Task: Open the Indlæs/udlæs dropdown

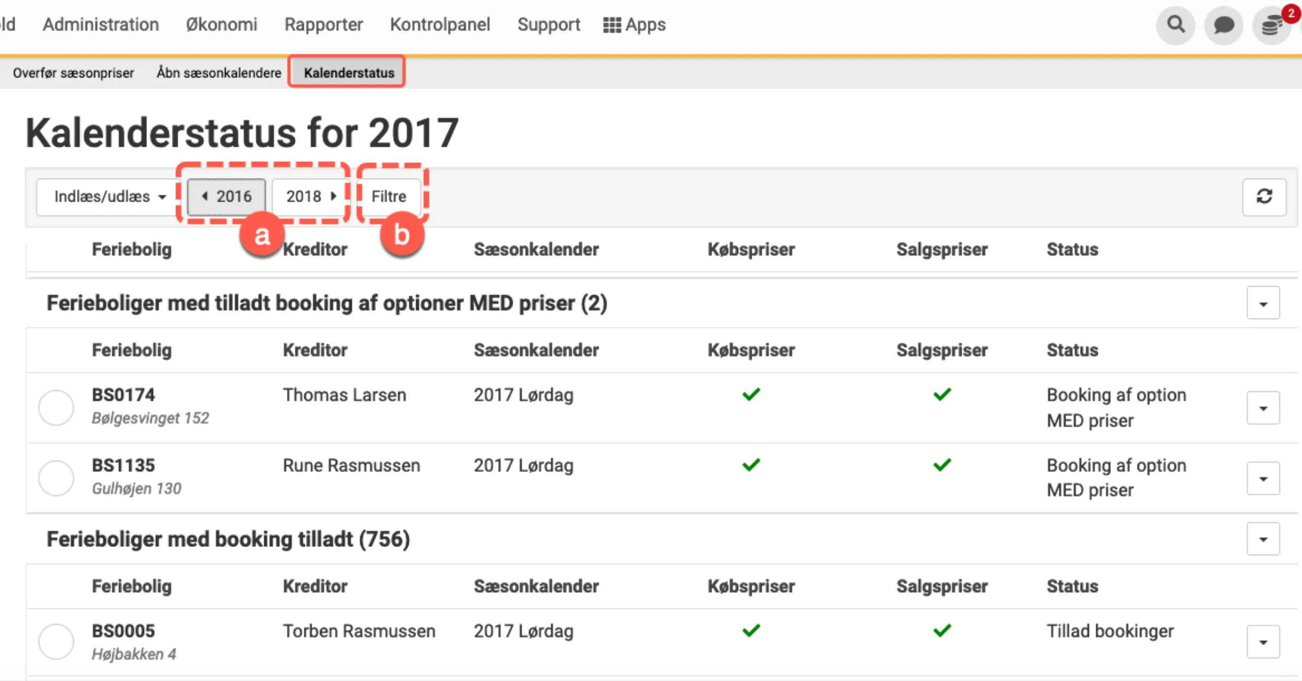Action: pos(106,197)
